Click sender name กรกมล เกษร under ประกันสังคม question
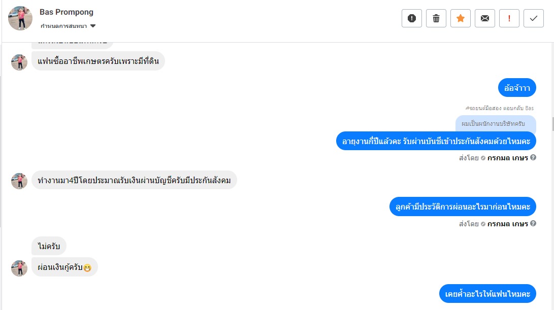Screen dimensions: 554x310 coord(507,158)
